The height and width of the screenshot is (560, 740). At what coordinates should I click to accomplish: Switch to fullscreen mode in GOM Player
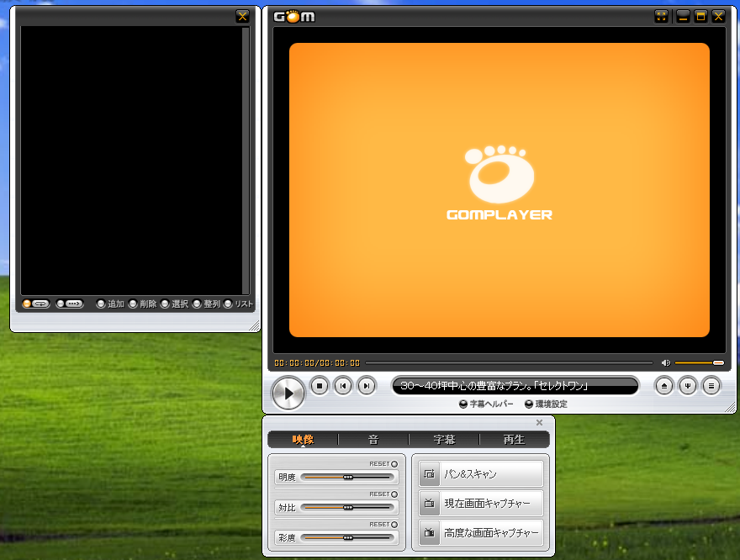pos(661,17)
